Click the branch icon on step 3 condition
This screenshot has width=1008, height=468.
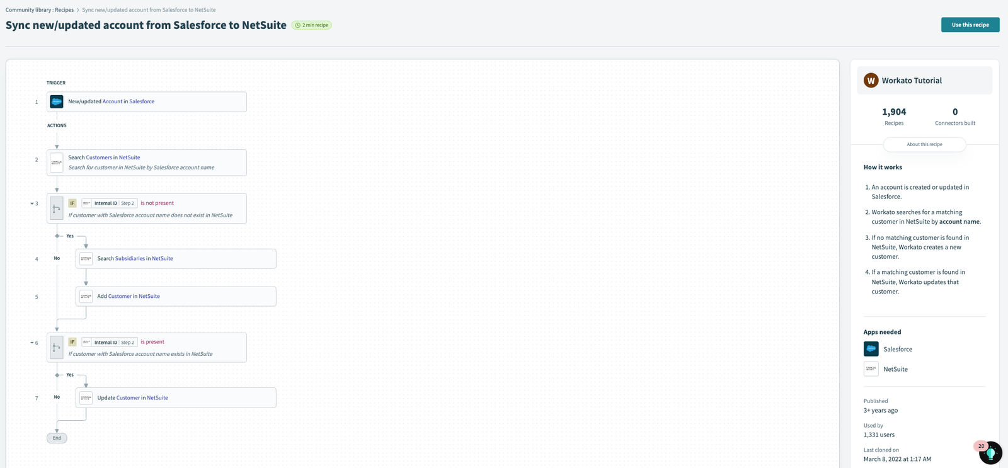pos(57,208)
